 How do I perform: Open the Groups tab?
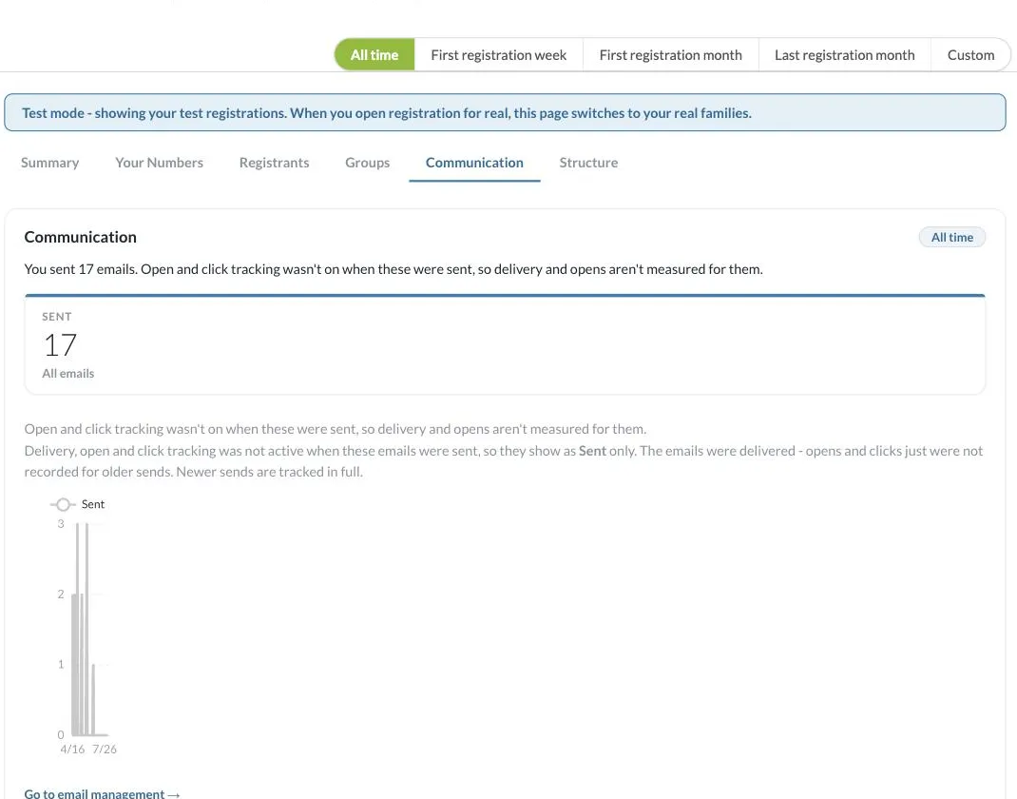(367, 163)
